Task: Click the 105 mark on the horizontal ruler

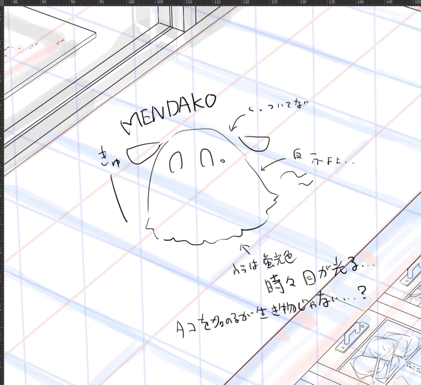Action: pos(160,2)
